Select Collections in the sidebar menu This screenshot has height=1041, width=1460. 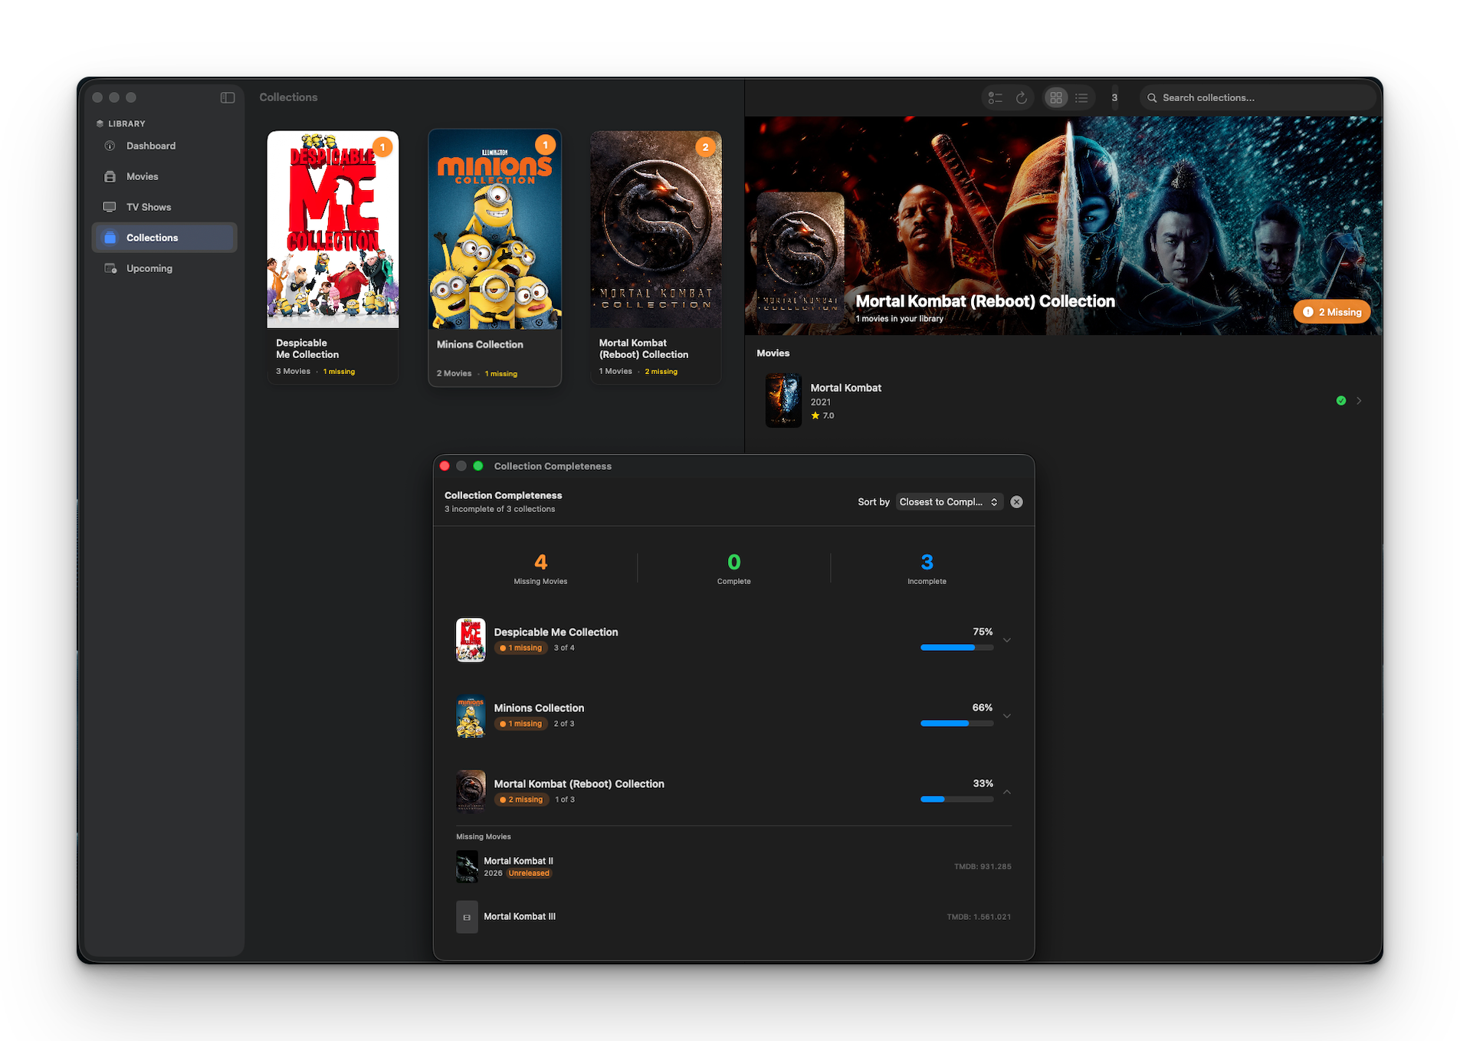pyautogui.click(x=152, y=237)
